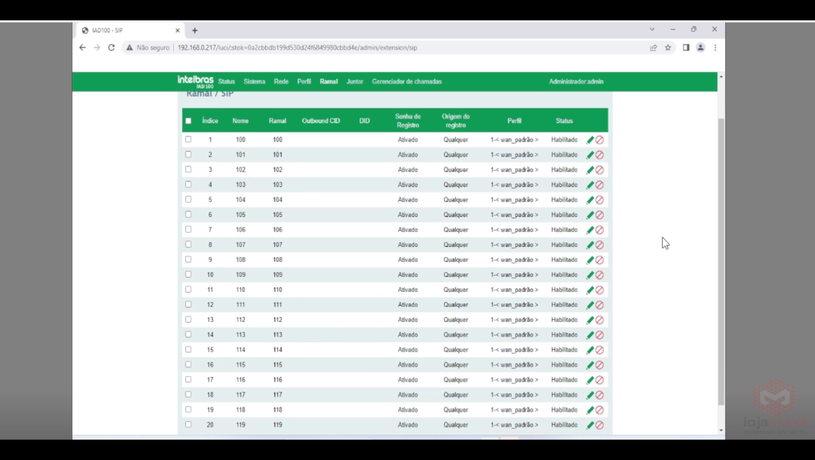Go back with browser back arrow
The width and height of the screenshot is (815, 460).
point(83,47)
